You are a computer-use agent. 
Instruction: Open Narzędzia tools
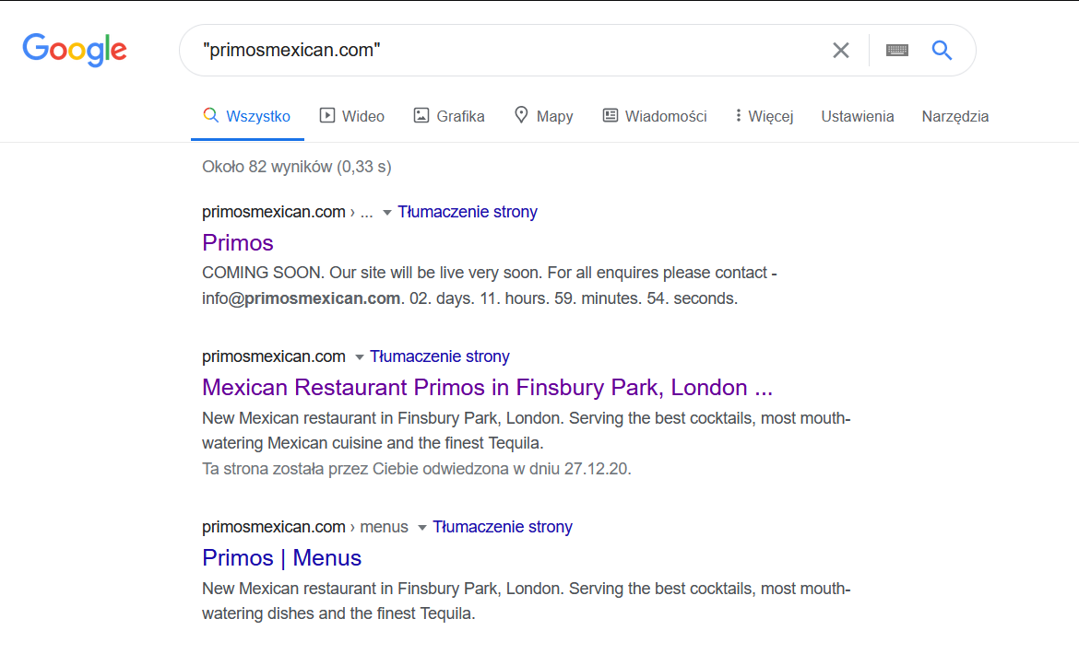coord(955,116)
